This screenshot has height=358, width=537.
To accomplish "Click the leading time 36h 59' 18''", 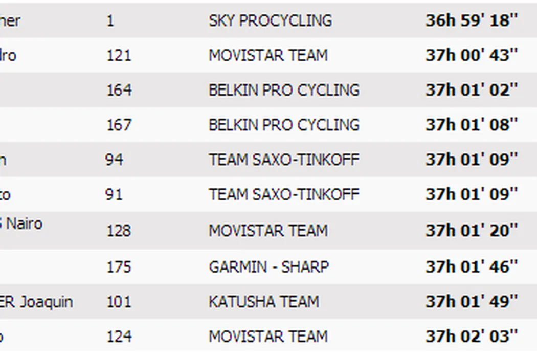I will (472, 20).
